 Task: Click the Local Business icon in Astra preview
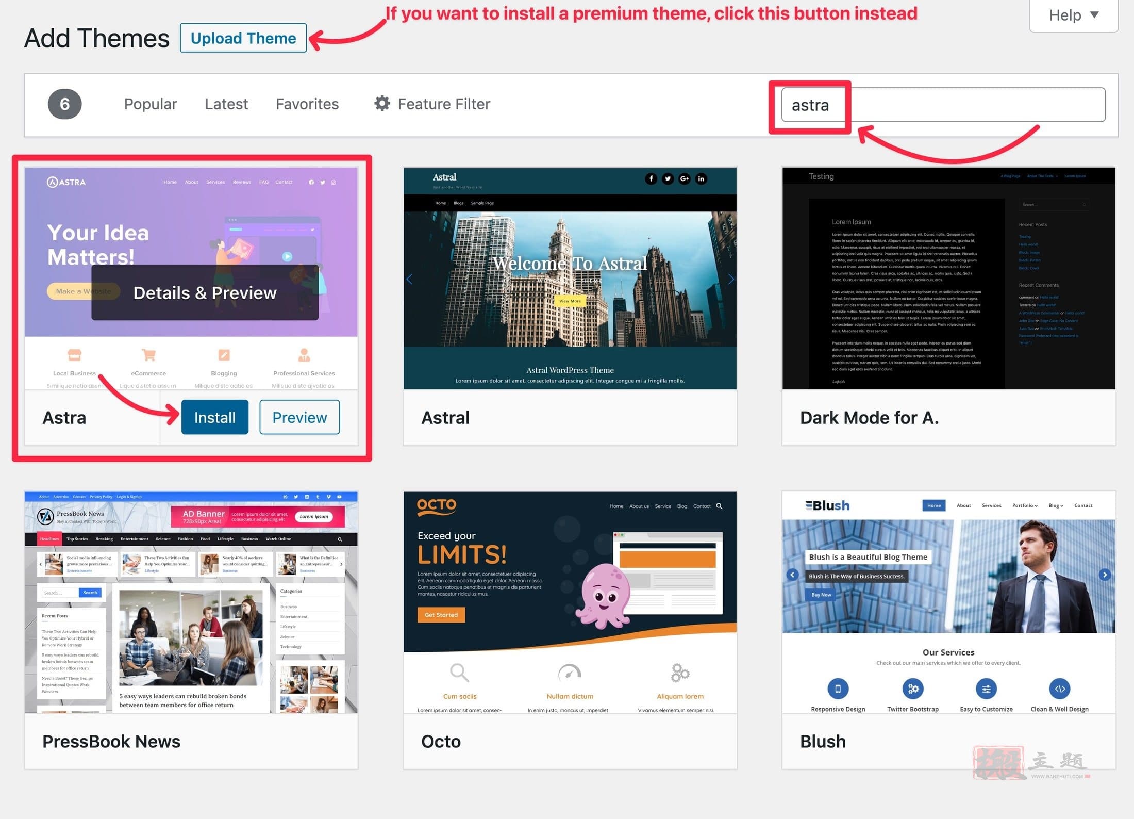(75, 355)
